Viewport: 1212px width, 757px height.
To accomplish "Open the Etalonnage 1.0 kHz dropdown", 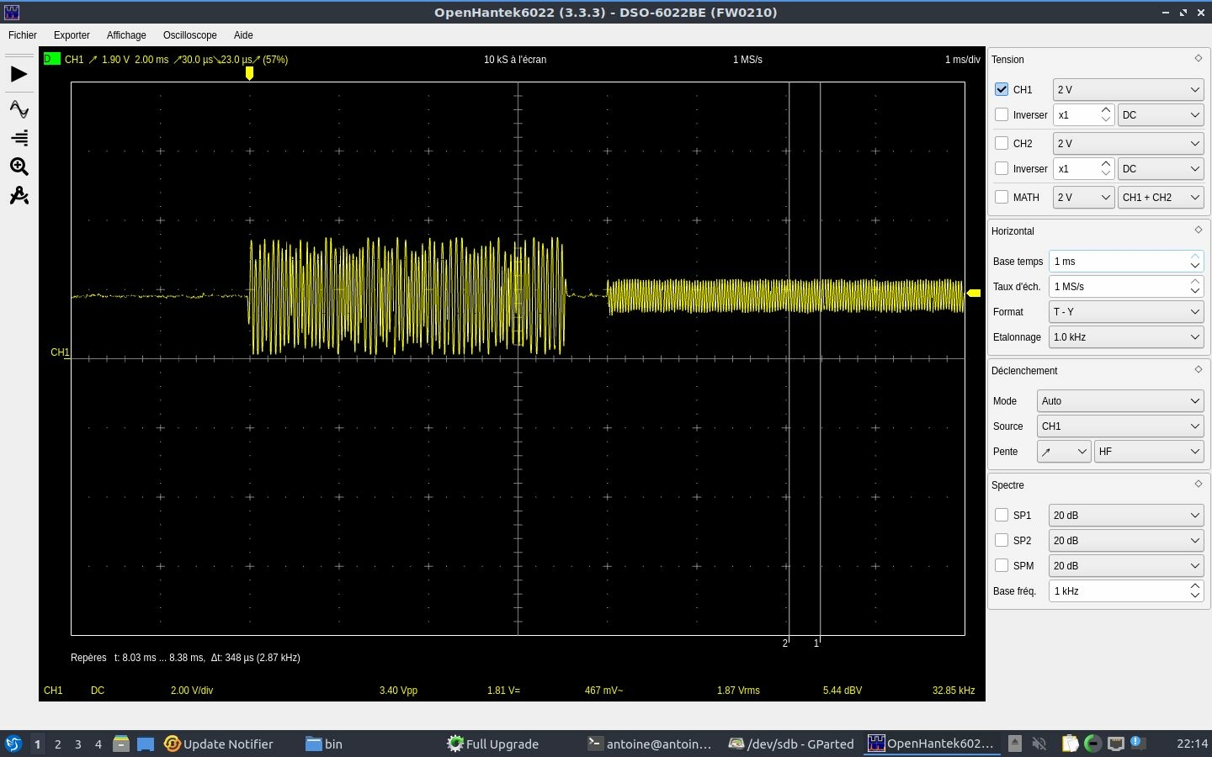I will click(1125, 336).
